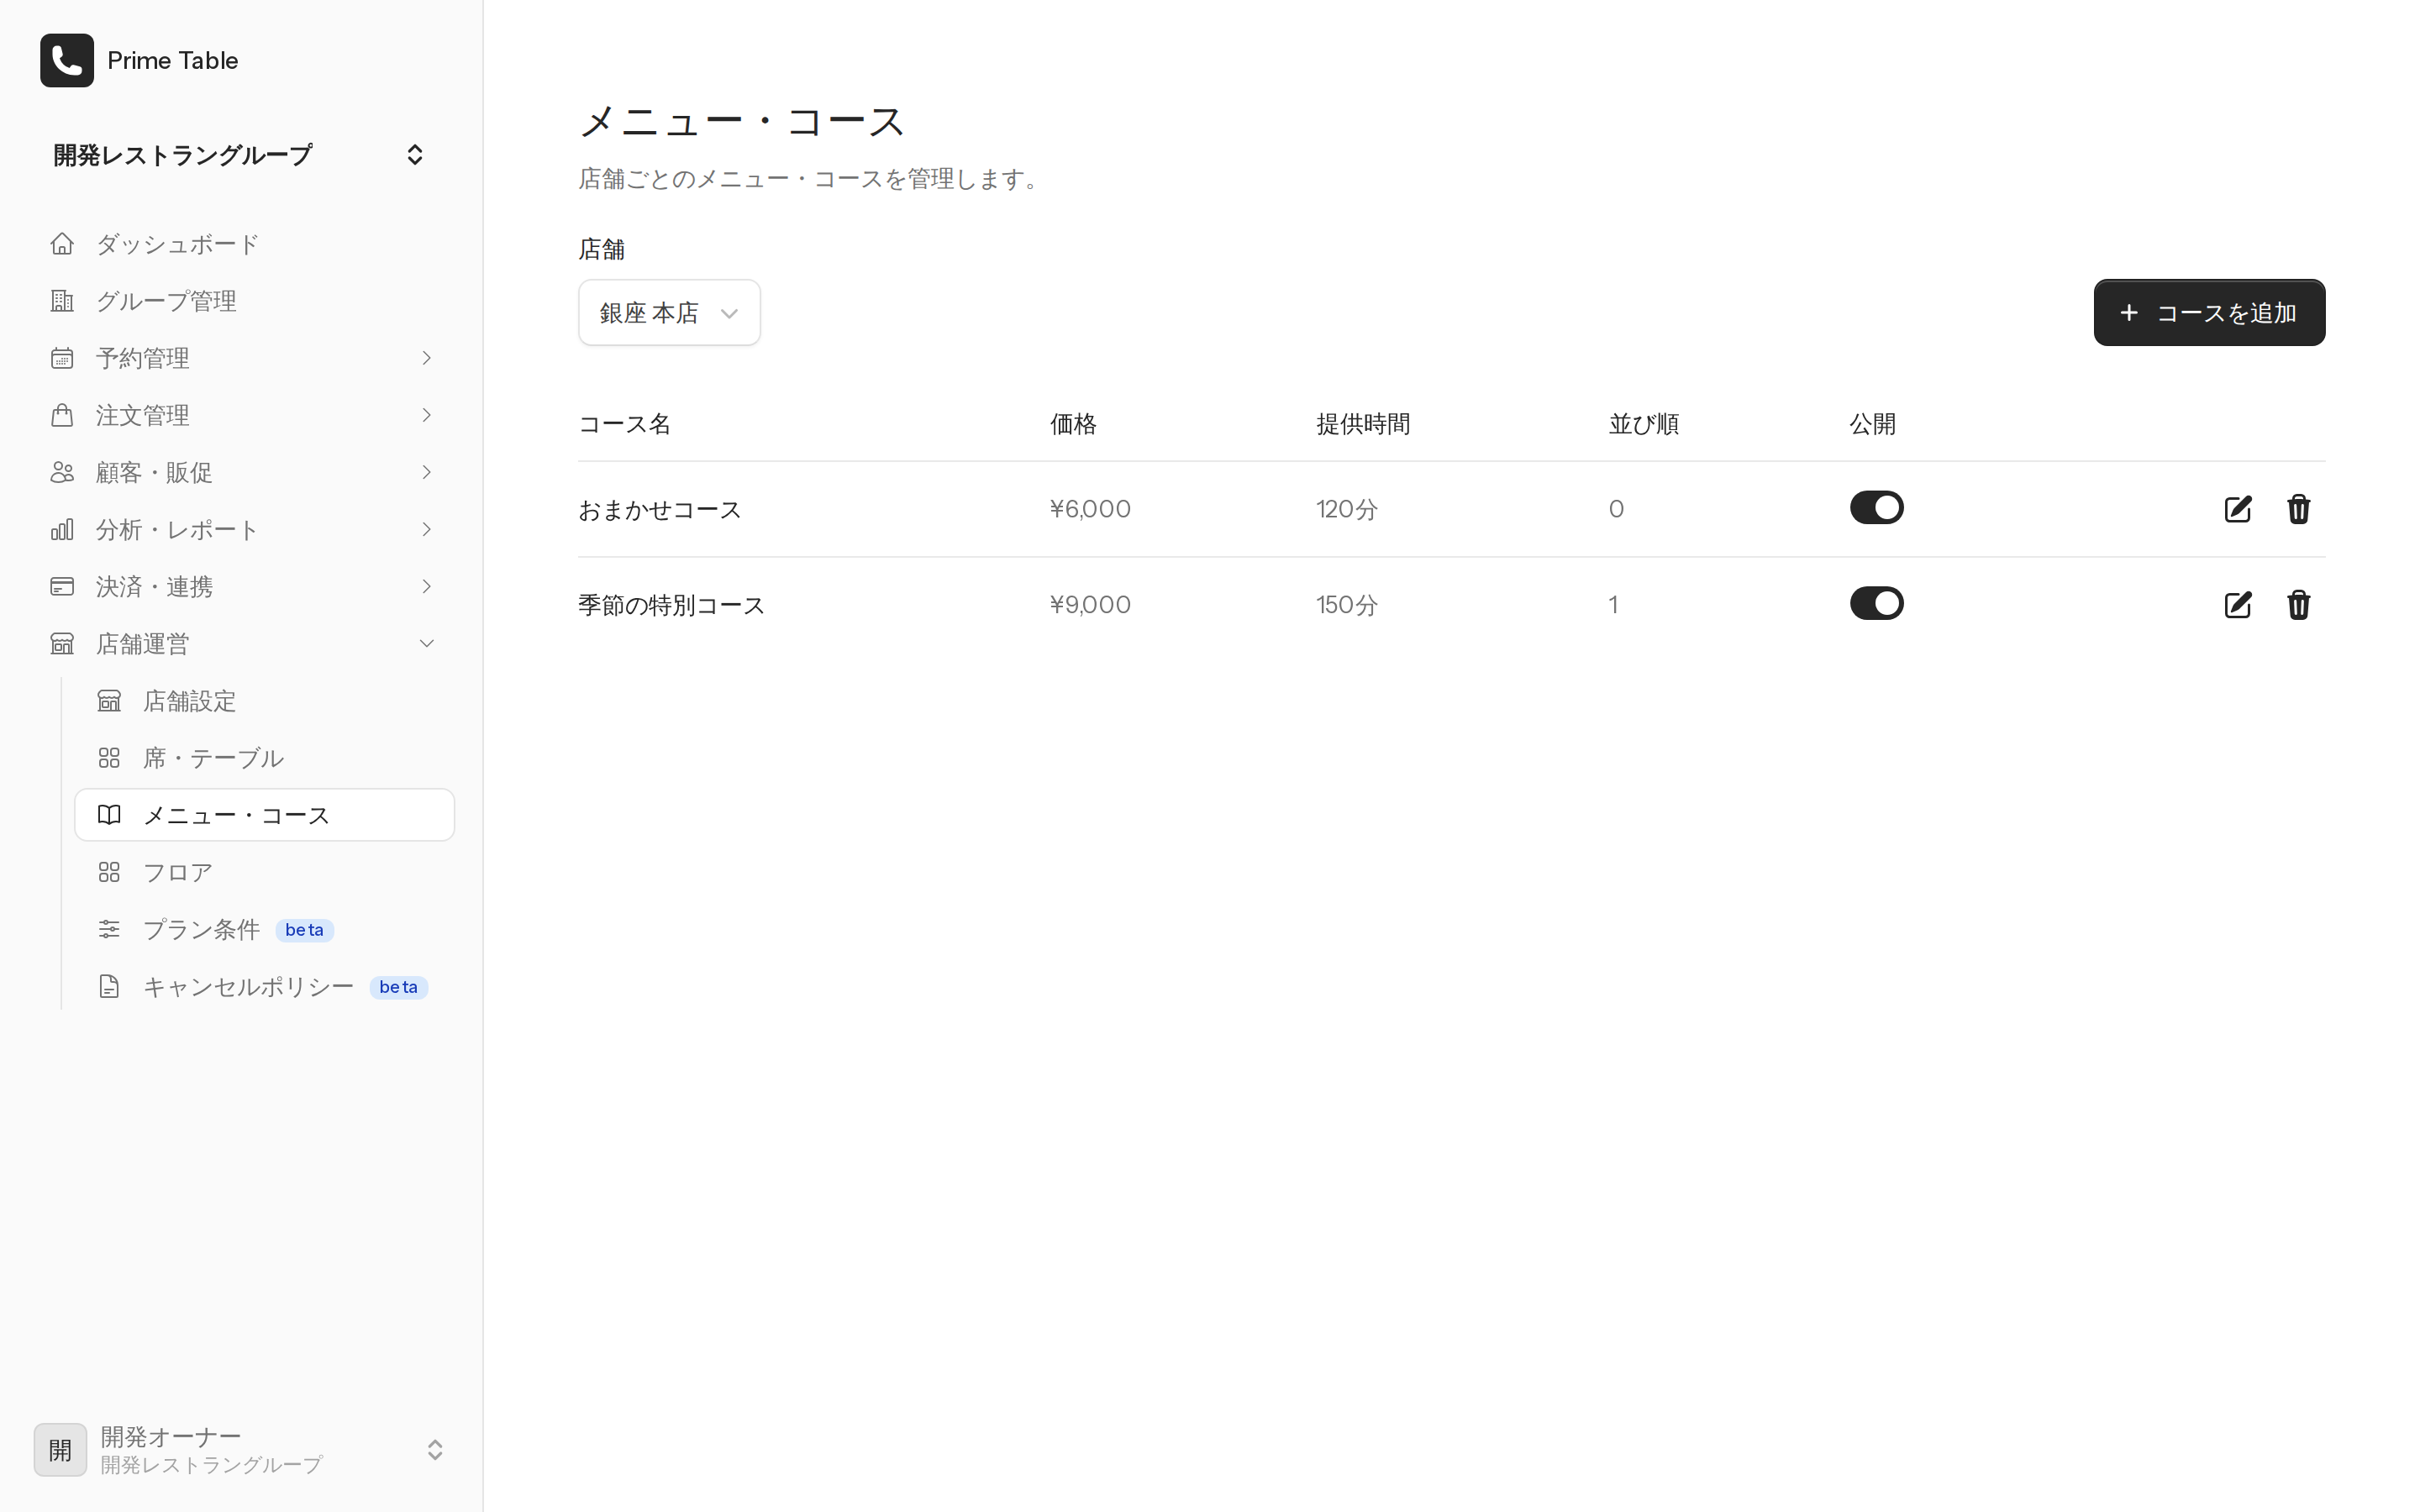Screen dimensions: 2420x1512
Task: Click the 開 user avatar badge
Action: 60,1450
